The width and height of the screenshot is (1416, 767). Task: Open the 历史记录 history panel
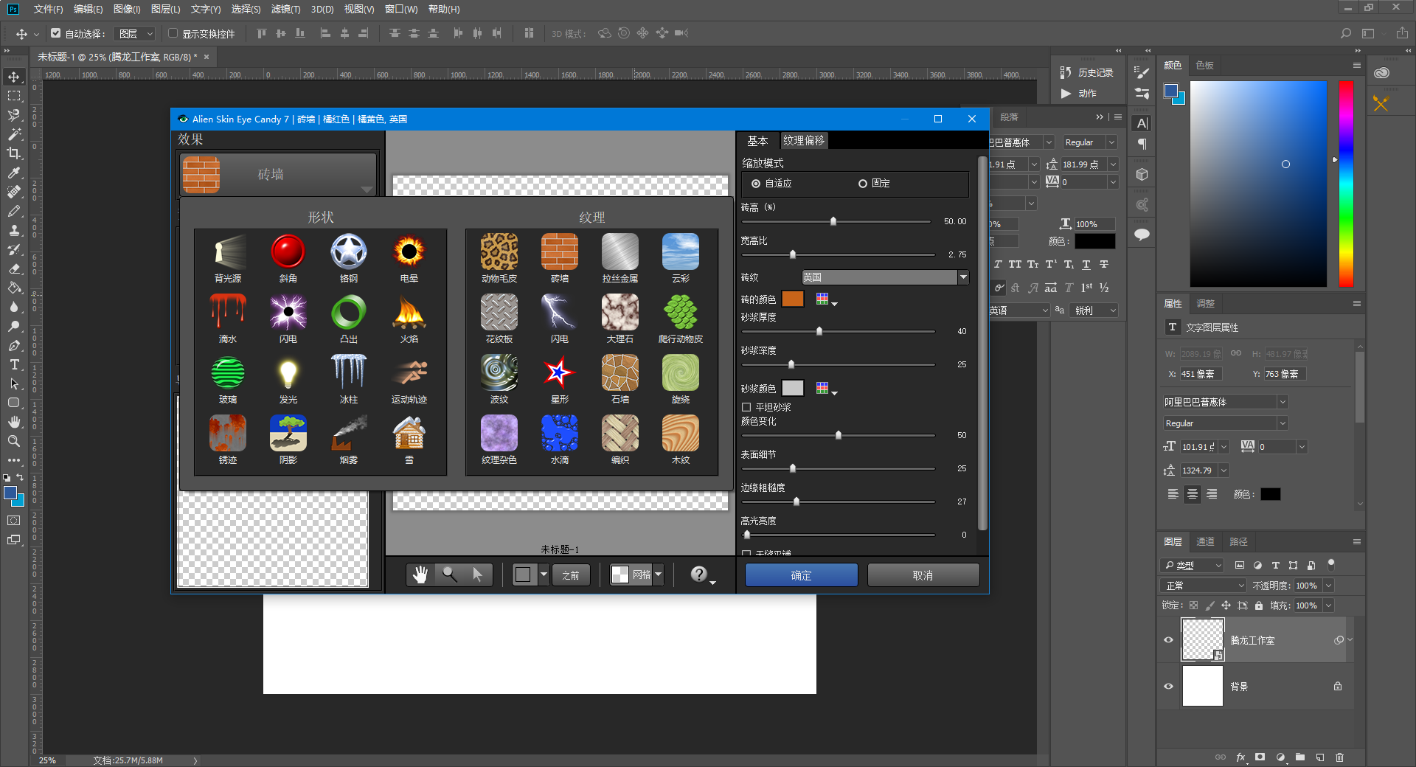pos(1087,72)
